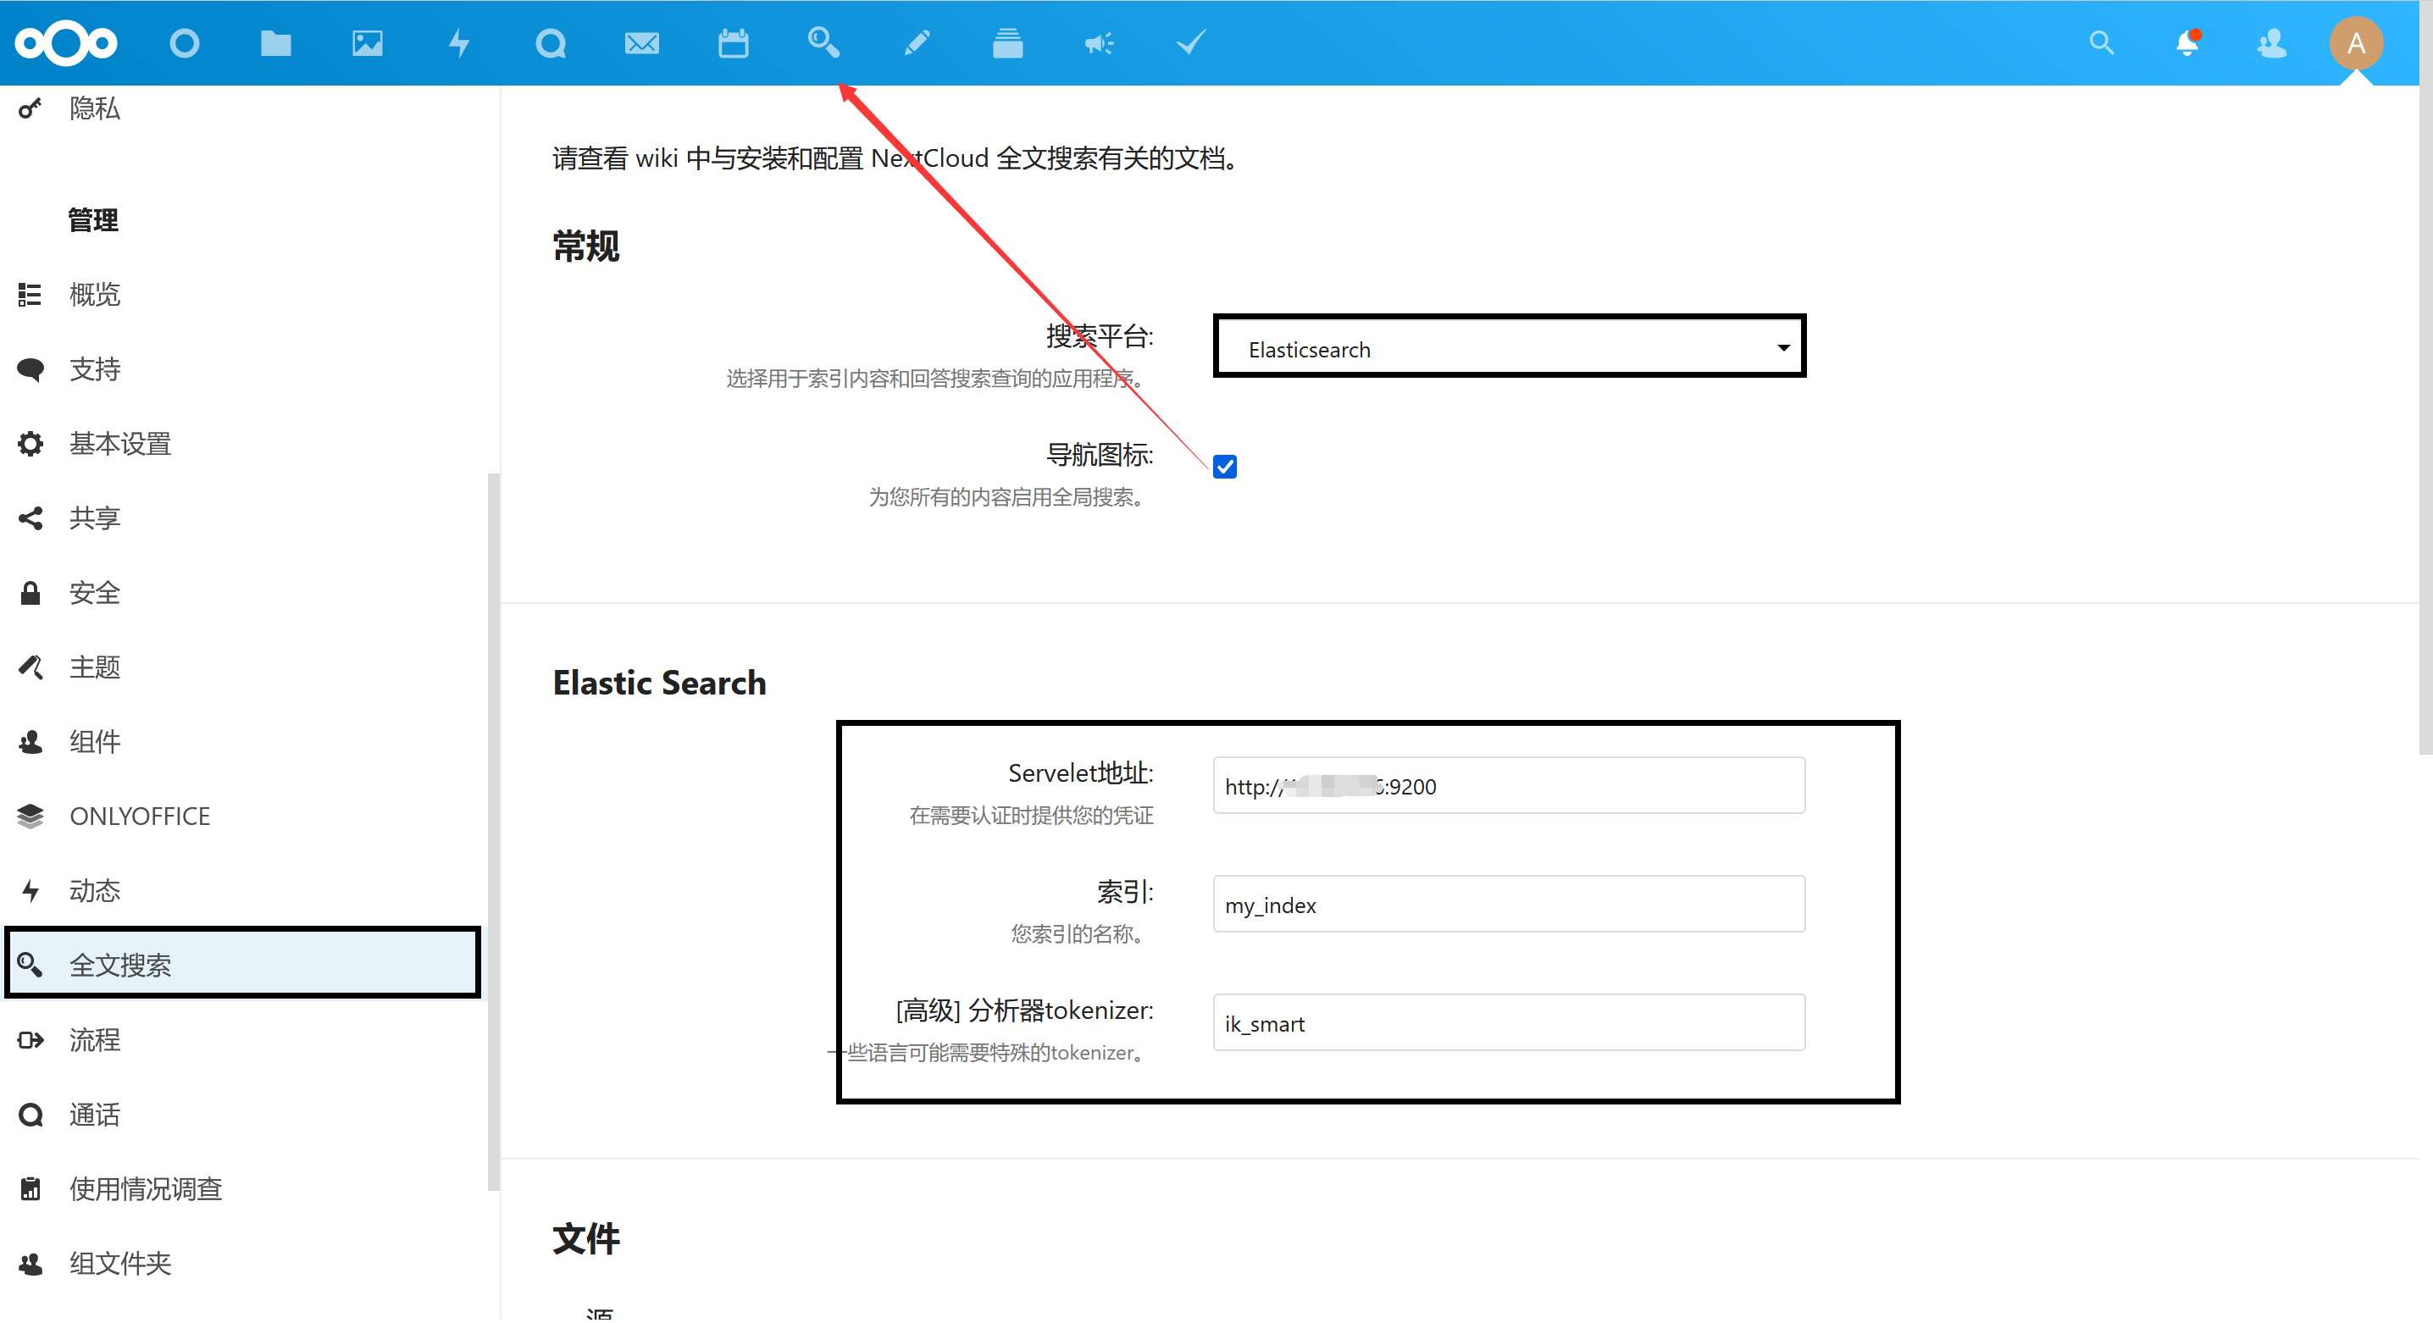This screenshot has height=1323, width=2433.
Task: Switch to ONLYOFFICE settings
Action: coord(140,816)
